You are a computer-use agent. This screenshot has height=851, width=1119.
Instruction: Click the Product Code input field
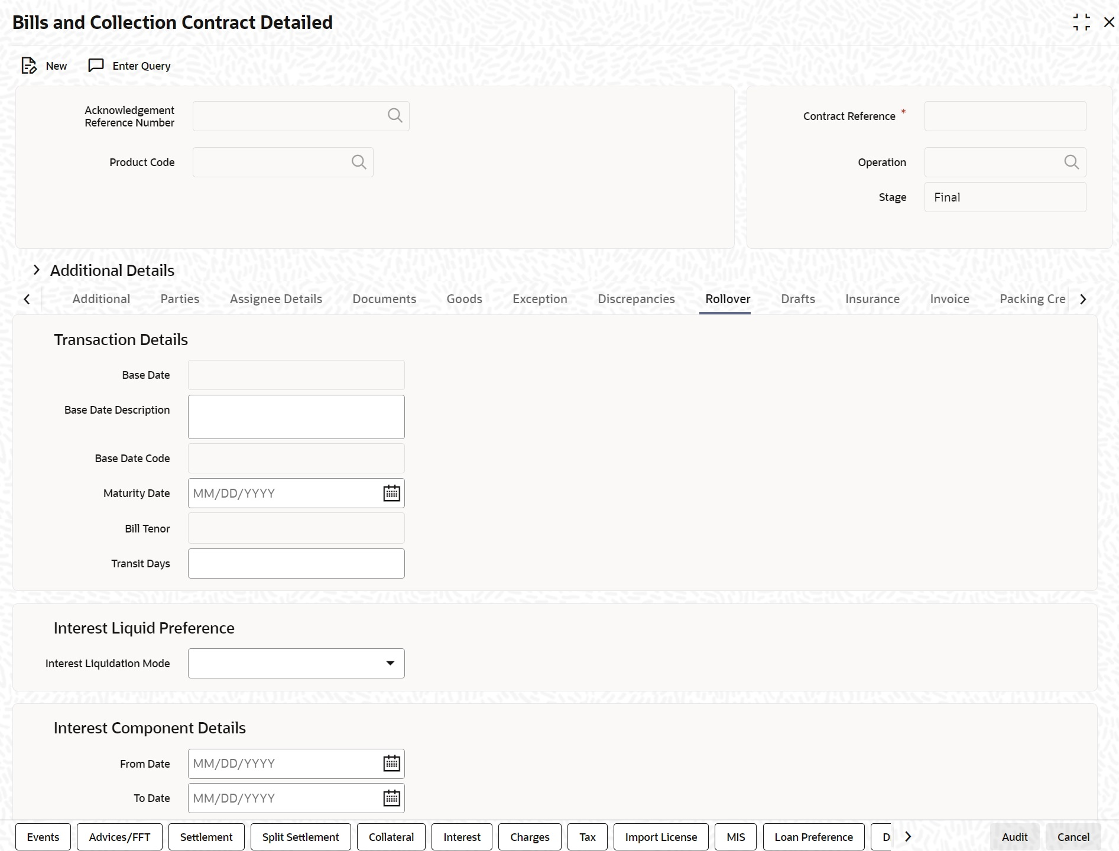coord(283,162)
